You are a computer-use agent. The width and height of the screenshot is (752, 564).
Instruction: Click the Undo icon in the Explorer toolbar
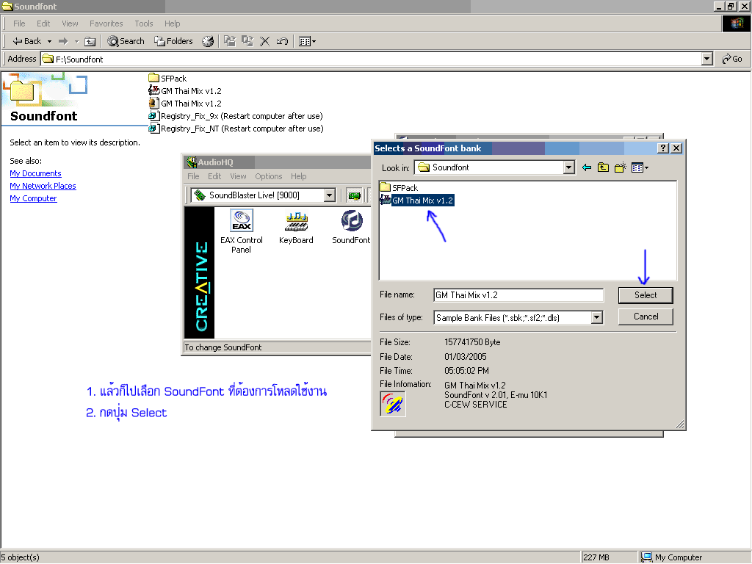click(283, 41)
